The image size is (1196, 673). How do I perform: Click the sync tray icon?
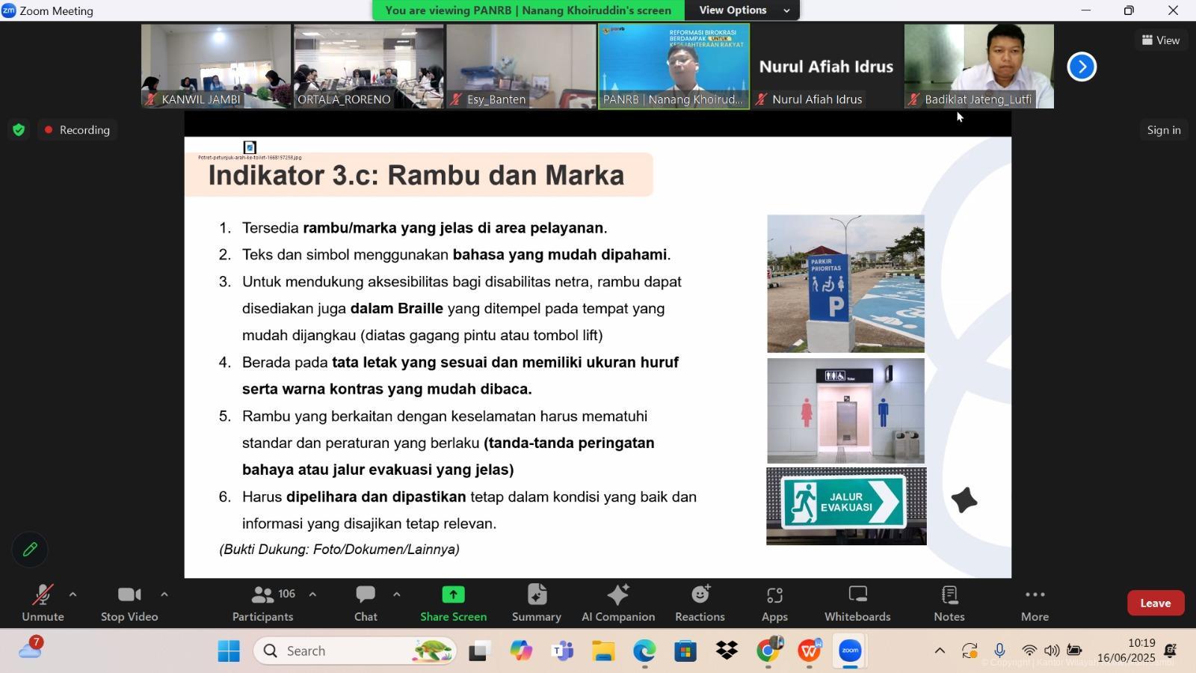[970, 651]
